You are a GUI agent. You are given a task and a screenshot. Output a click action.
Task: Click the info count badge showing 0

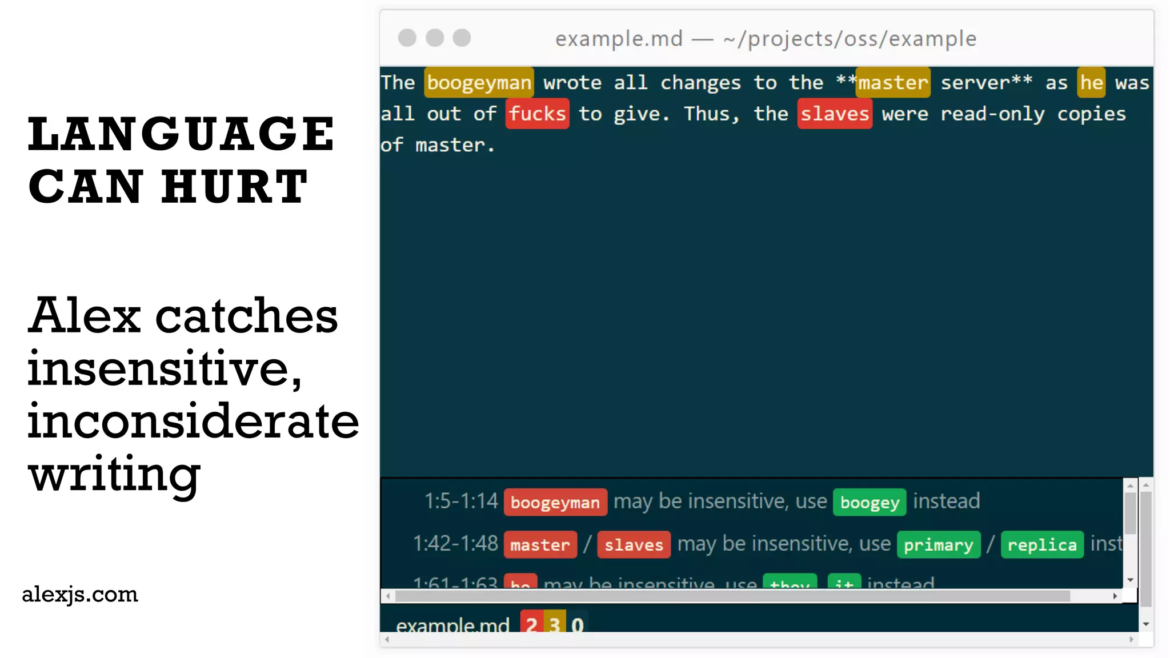coord(577,623)
